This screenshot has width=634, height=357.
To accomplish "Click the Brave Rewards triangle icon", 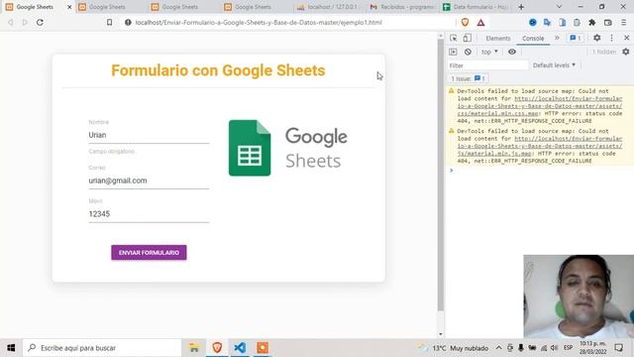I will tap(480, 23).
